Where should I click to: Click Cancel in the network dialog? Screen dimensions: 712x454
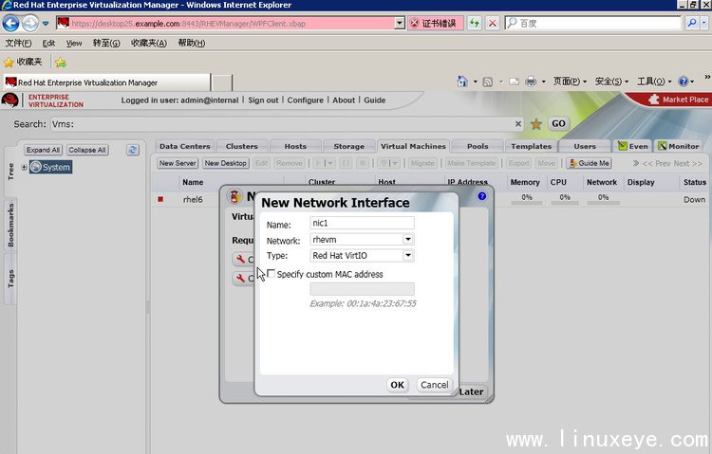[x=434, y=385]
